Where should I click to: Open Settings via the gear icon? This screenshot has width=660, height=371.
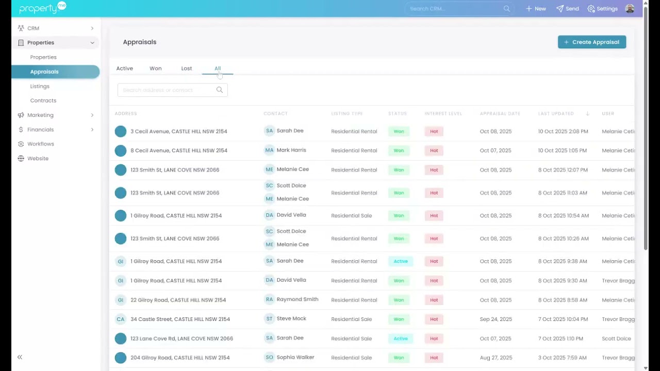tap(591, 9)
